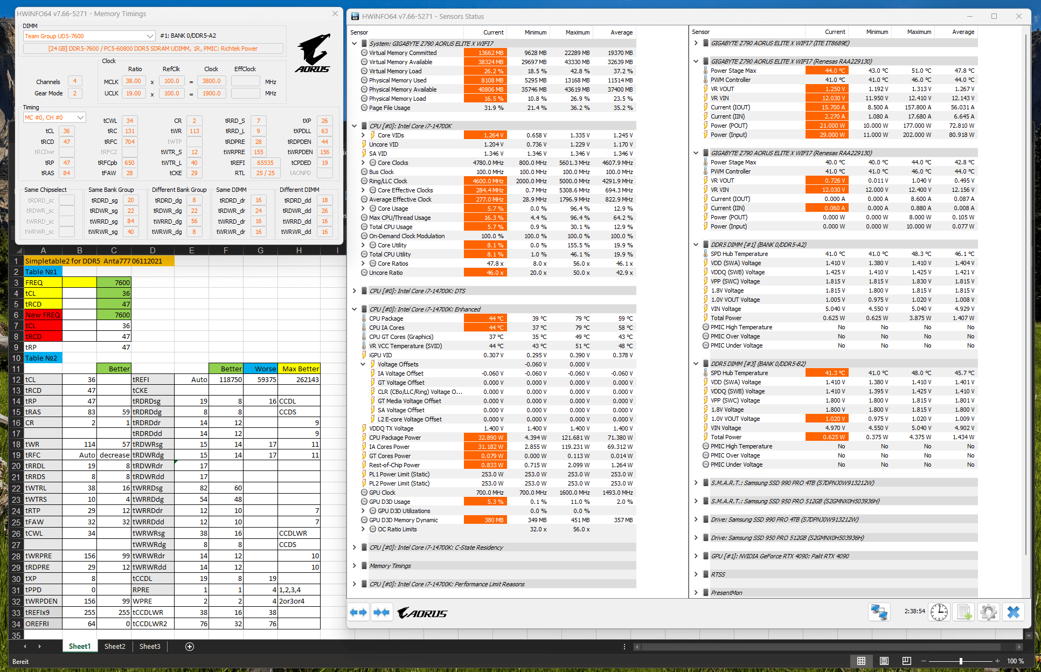Click the 100 % zoom level in Excel
Viewport: 1041px width, 672px height.
click(x=1016, y=661)
